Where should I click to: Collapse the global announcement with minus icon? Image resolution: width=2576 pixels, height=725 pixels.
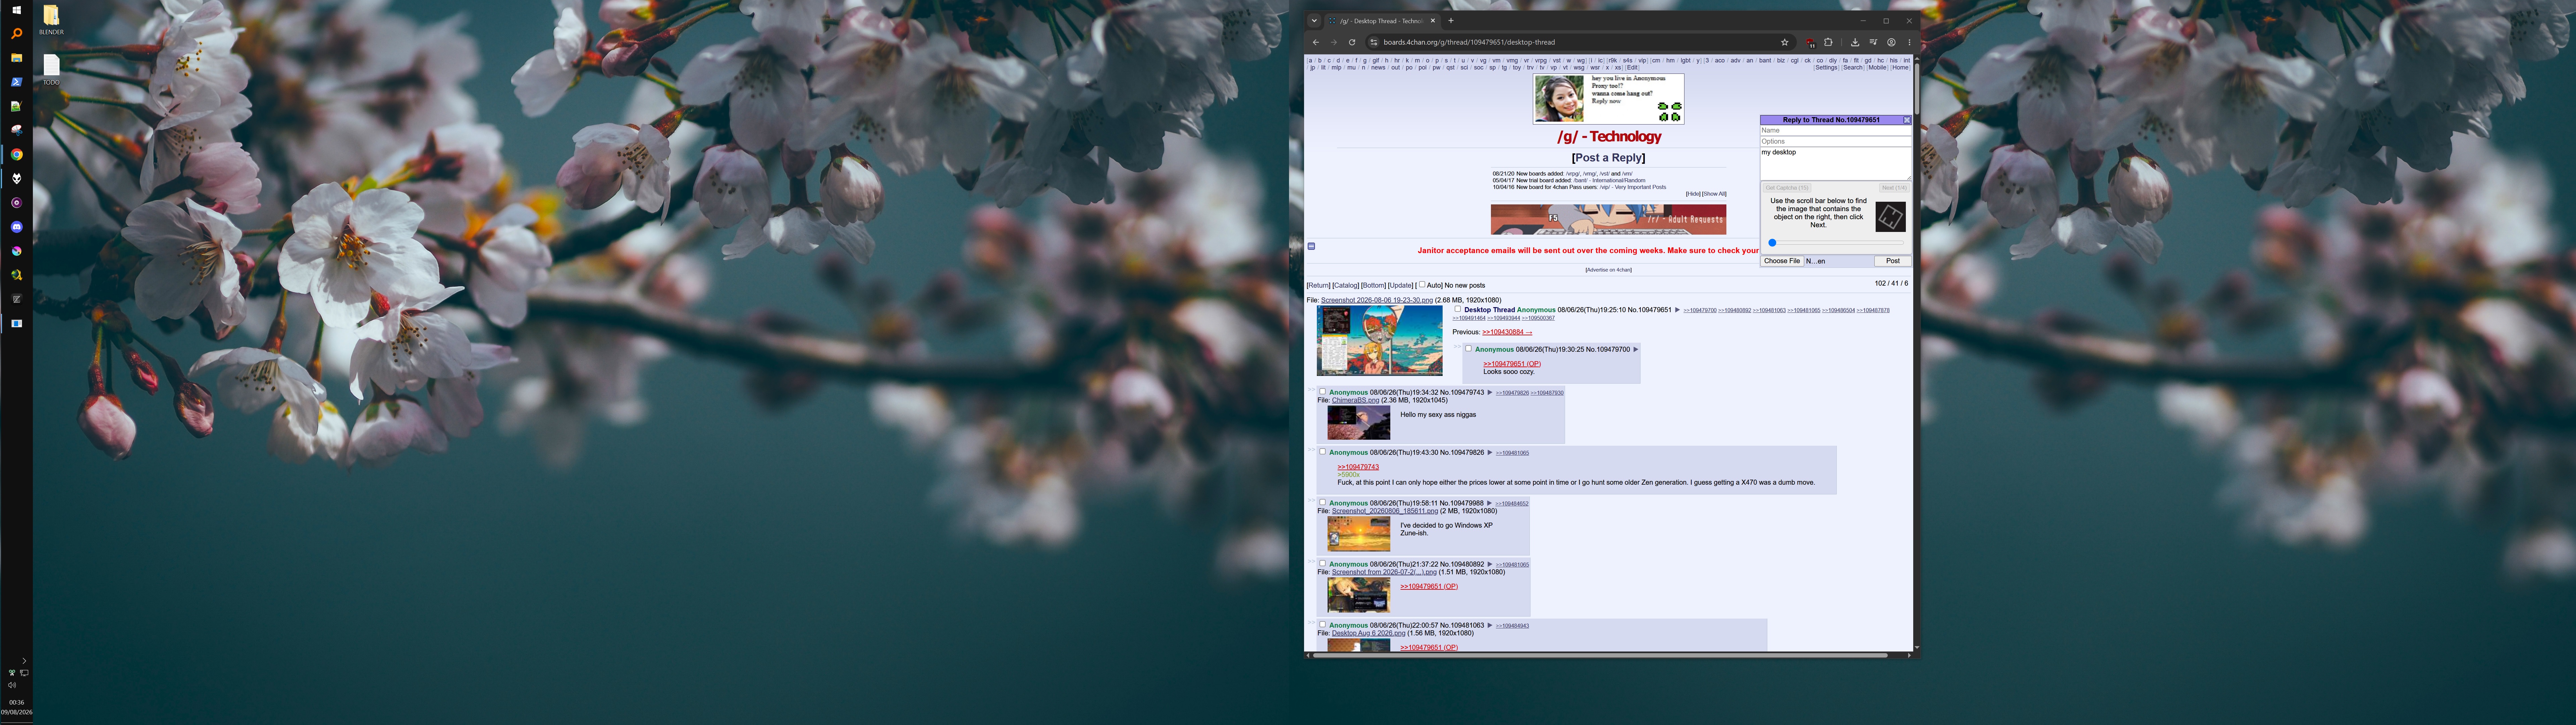pos(1311,246)
